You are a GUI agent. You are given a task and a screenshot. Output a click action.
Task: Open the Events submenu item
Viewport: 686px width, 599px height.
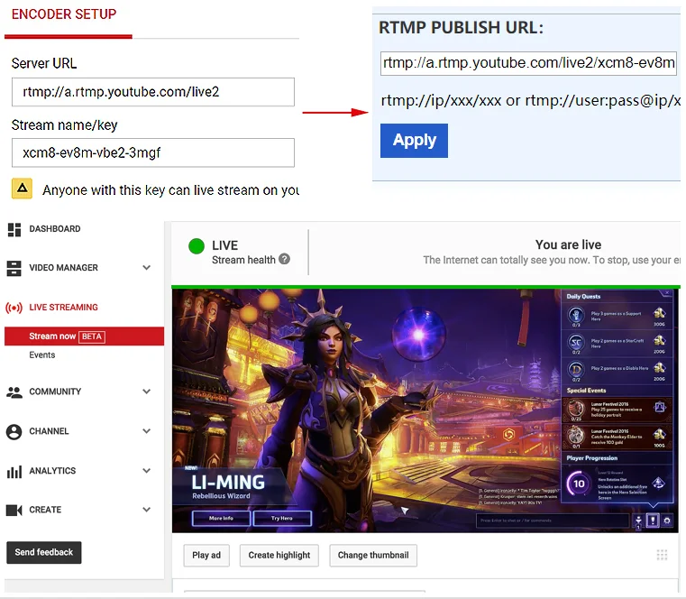click(x=42, y=355)
